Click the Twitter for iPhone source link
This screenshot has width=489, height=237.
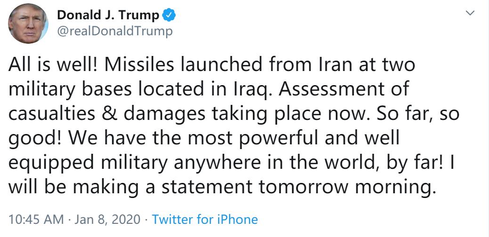(x=205, y=219)
